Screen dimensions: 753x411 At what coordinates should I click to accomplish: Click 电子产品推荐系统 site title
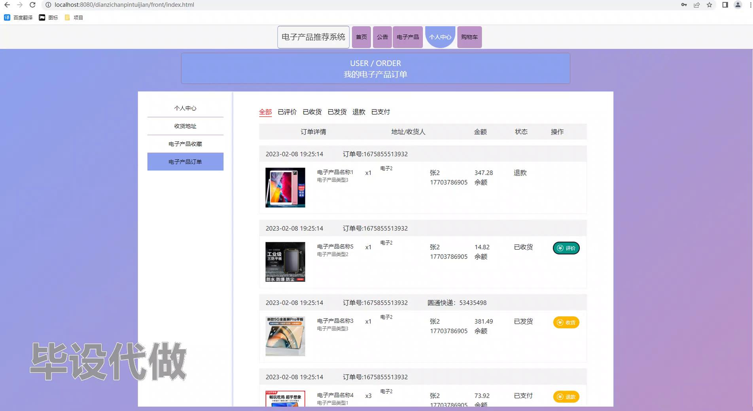pyautogui.click(x=313, y=37)
